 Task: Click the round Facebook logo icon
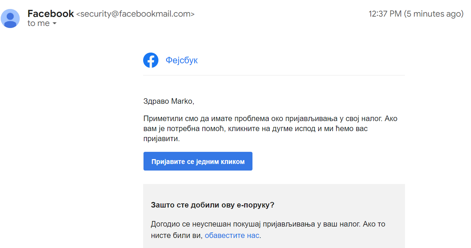pyautogui.click(x=151, y=61)
